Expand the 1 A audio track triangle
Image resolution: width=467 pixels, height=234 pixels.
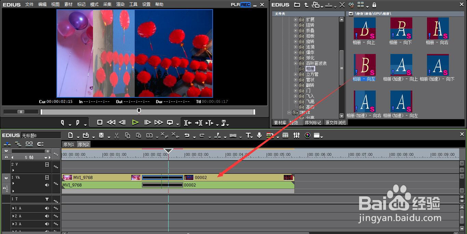[13, 208]
